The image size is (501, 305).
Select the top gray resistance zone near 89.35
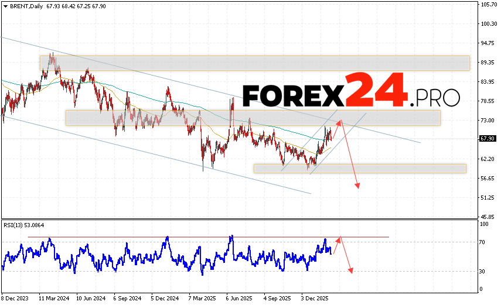[x=255, y=63]
